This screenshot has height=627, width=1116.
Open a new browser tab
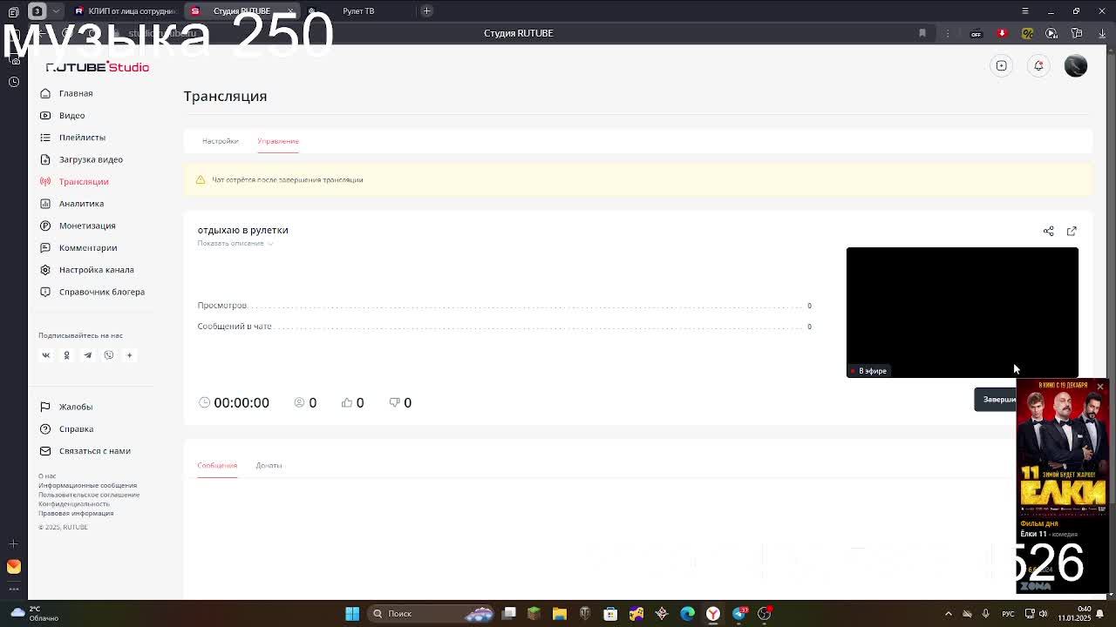pos(426,10)
